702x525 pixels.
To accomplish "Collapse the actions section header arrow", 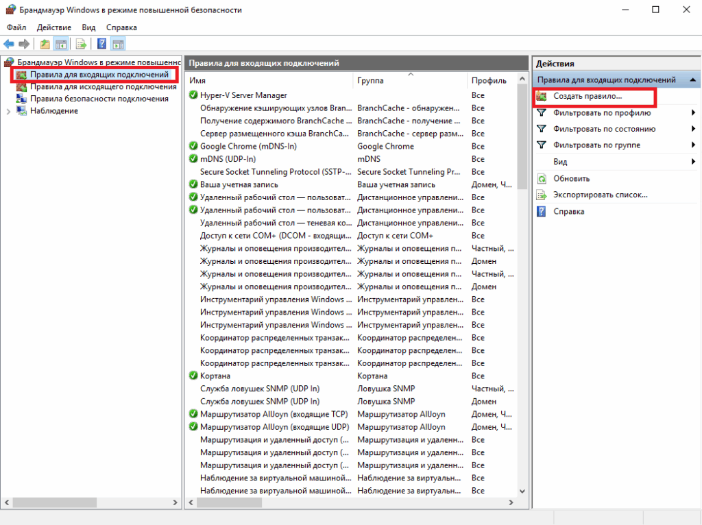I will click(692, 80).
